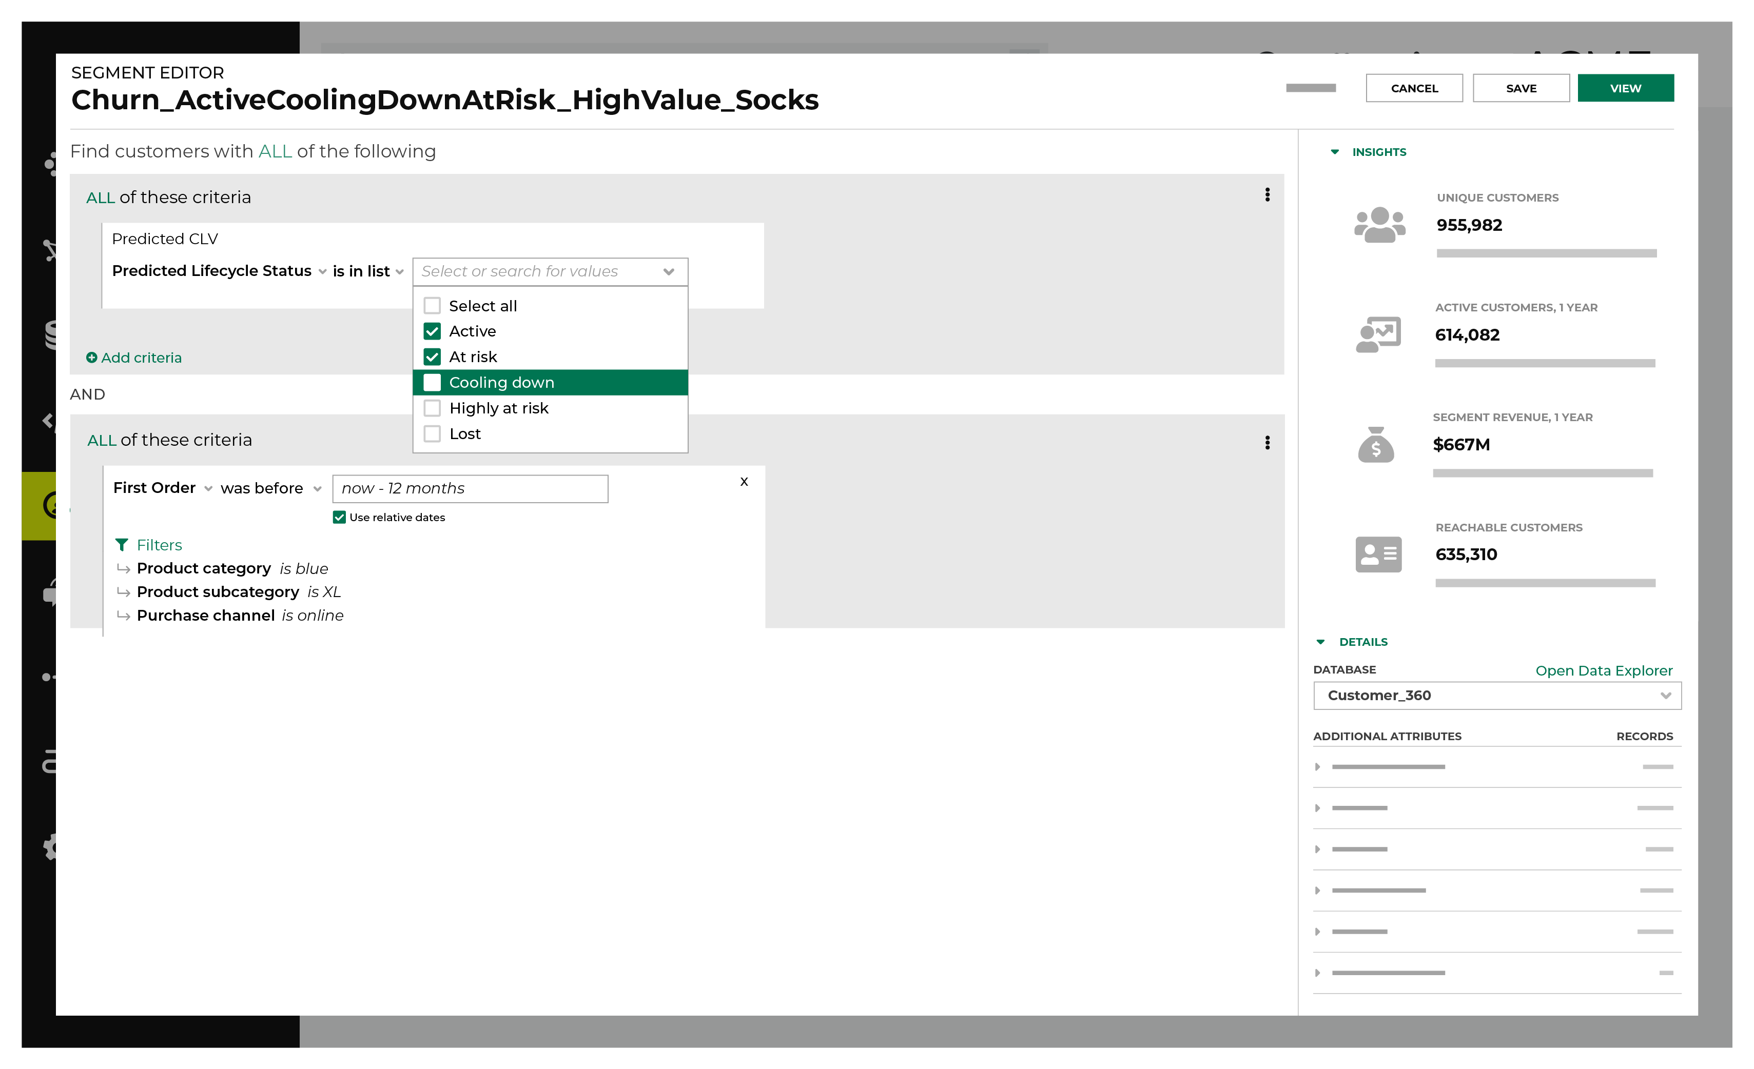Viewport: 1754px width, 1069px height.
Task: Click the Cancel button
Action: pos(1414,88)
